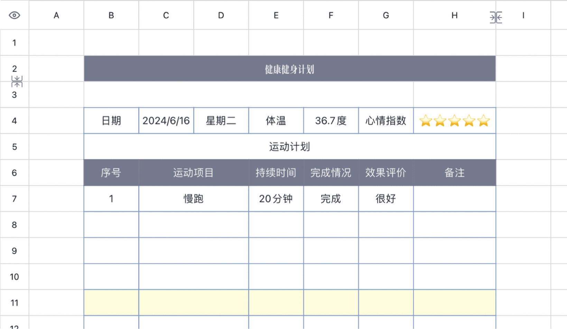567x329 pixels.
Task: Click the 序号 header cell
Action: (111, 172)
